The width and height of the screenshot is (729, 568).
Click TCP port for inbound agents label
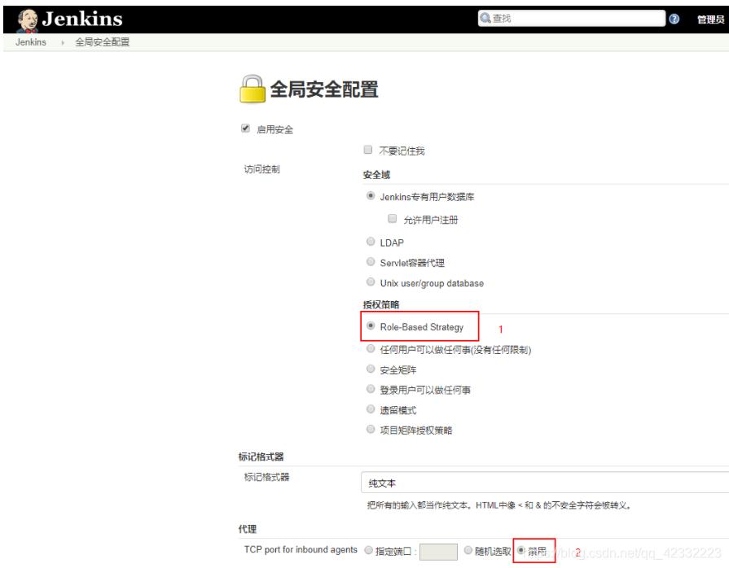pyautogui.click(x=301, y=550)
